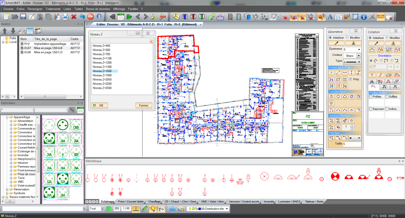Select Niveau Z=1100 in the list
Image resolution: width=405 pixels, height=218 pixels.
pyautogui.click(x=102, y=58)
